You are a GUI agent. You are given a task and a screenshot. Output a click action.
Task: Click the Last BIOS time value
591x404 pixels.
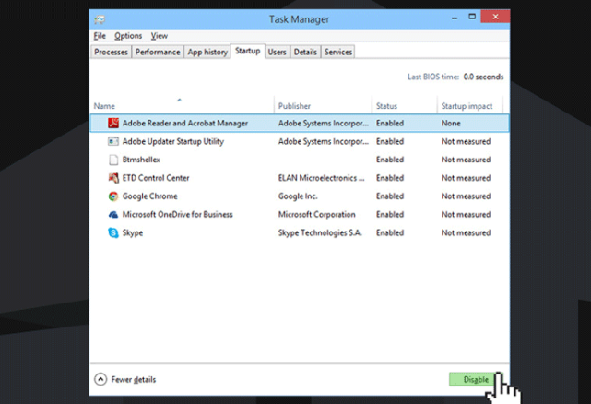tap(483, 77)
